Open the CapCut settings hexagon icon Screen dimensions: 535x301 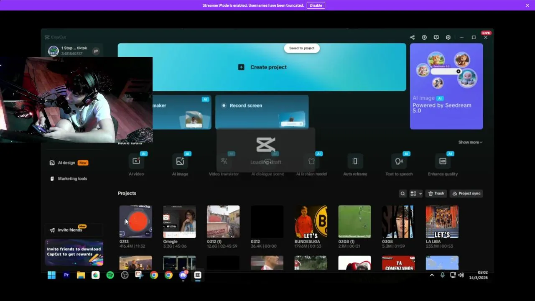[x=448, y=37]
